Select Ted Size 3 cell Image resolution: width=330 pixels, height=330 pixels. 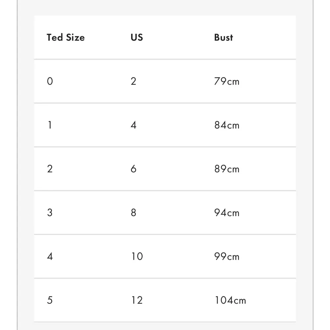50,213
